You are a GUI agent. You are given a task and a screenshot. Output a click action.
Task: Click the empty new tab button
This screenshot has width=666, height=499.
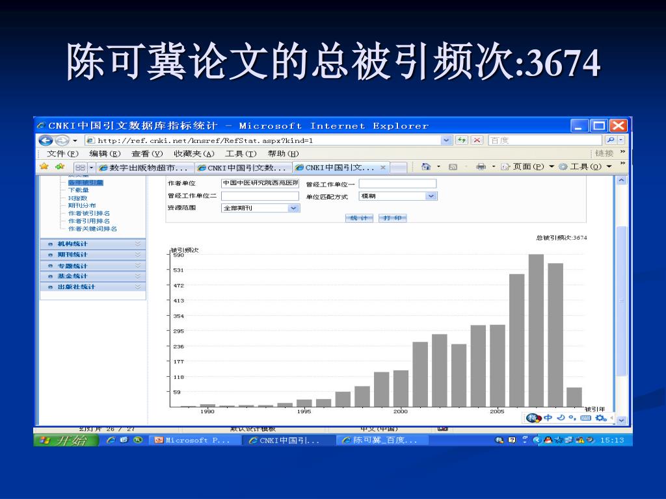[399, 168]
